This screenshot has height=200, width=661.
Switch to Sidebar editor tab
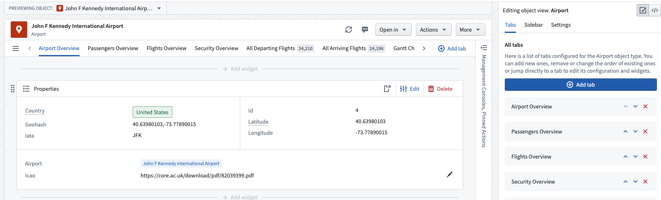coord(533,25)
